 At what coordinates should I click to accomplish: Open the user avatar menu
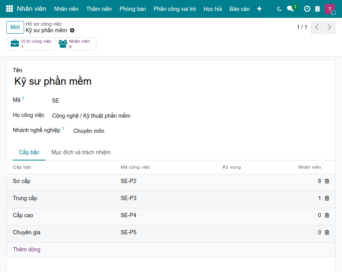pyautogui.click(x=330, y=9)
